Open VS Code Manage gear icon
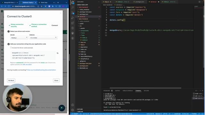The image size is (205, 115). click(73, 110)
